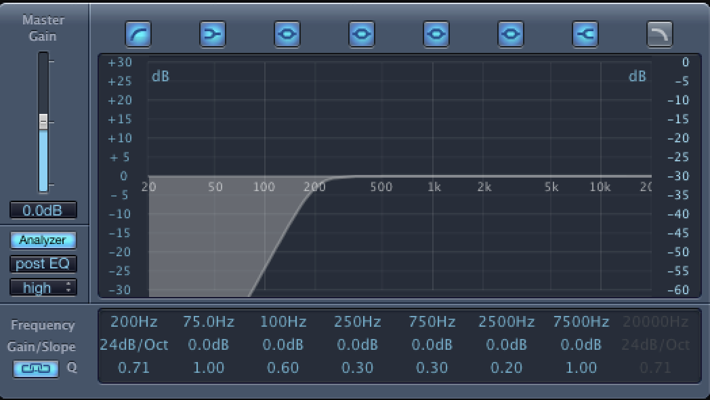
Task: Toggle the low shelf band button
Action: click(x=213, y=34)
